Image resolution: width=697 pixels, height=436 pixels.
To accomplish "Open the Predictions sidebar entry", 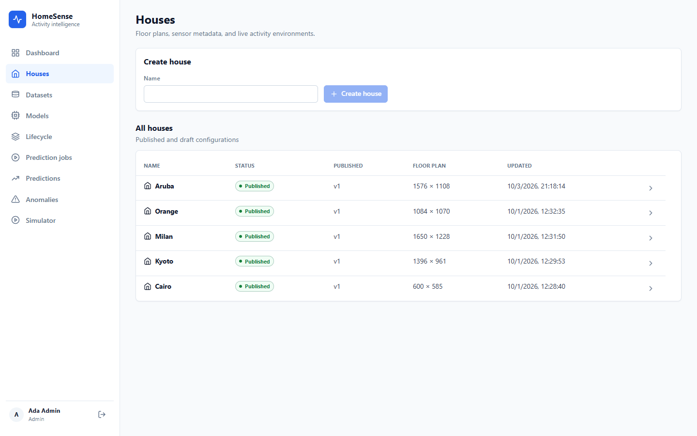I will click(x=60, y=178).
